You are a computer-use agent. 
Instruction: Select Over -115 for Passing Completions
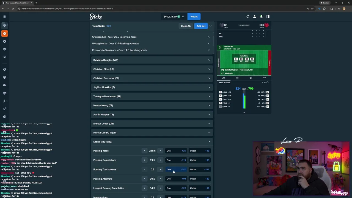[x=176, y=160]
